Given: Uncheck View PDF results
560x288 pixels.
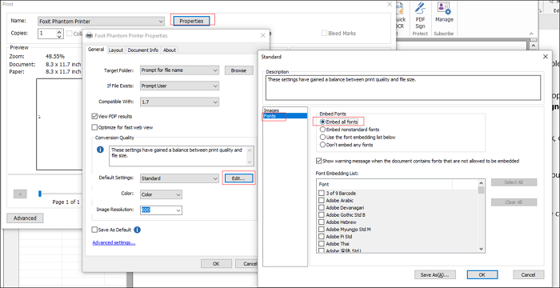Looking at the screenshot, I should coord(94,116).
